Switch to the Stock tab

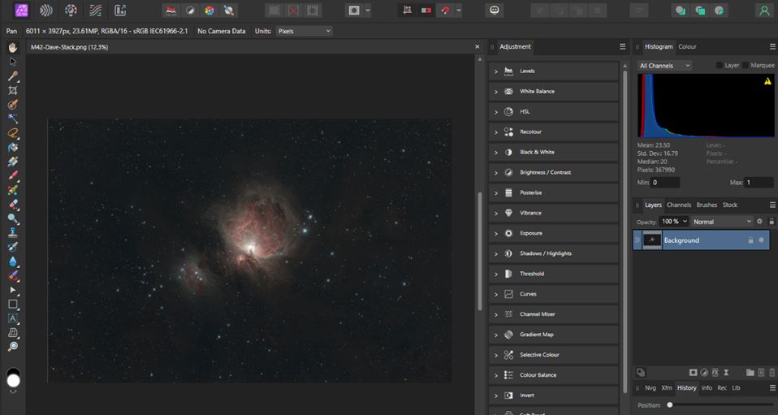730,205
